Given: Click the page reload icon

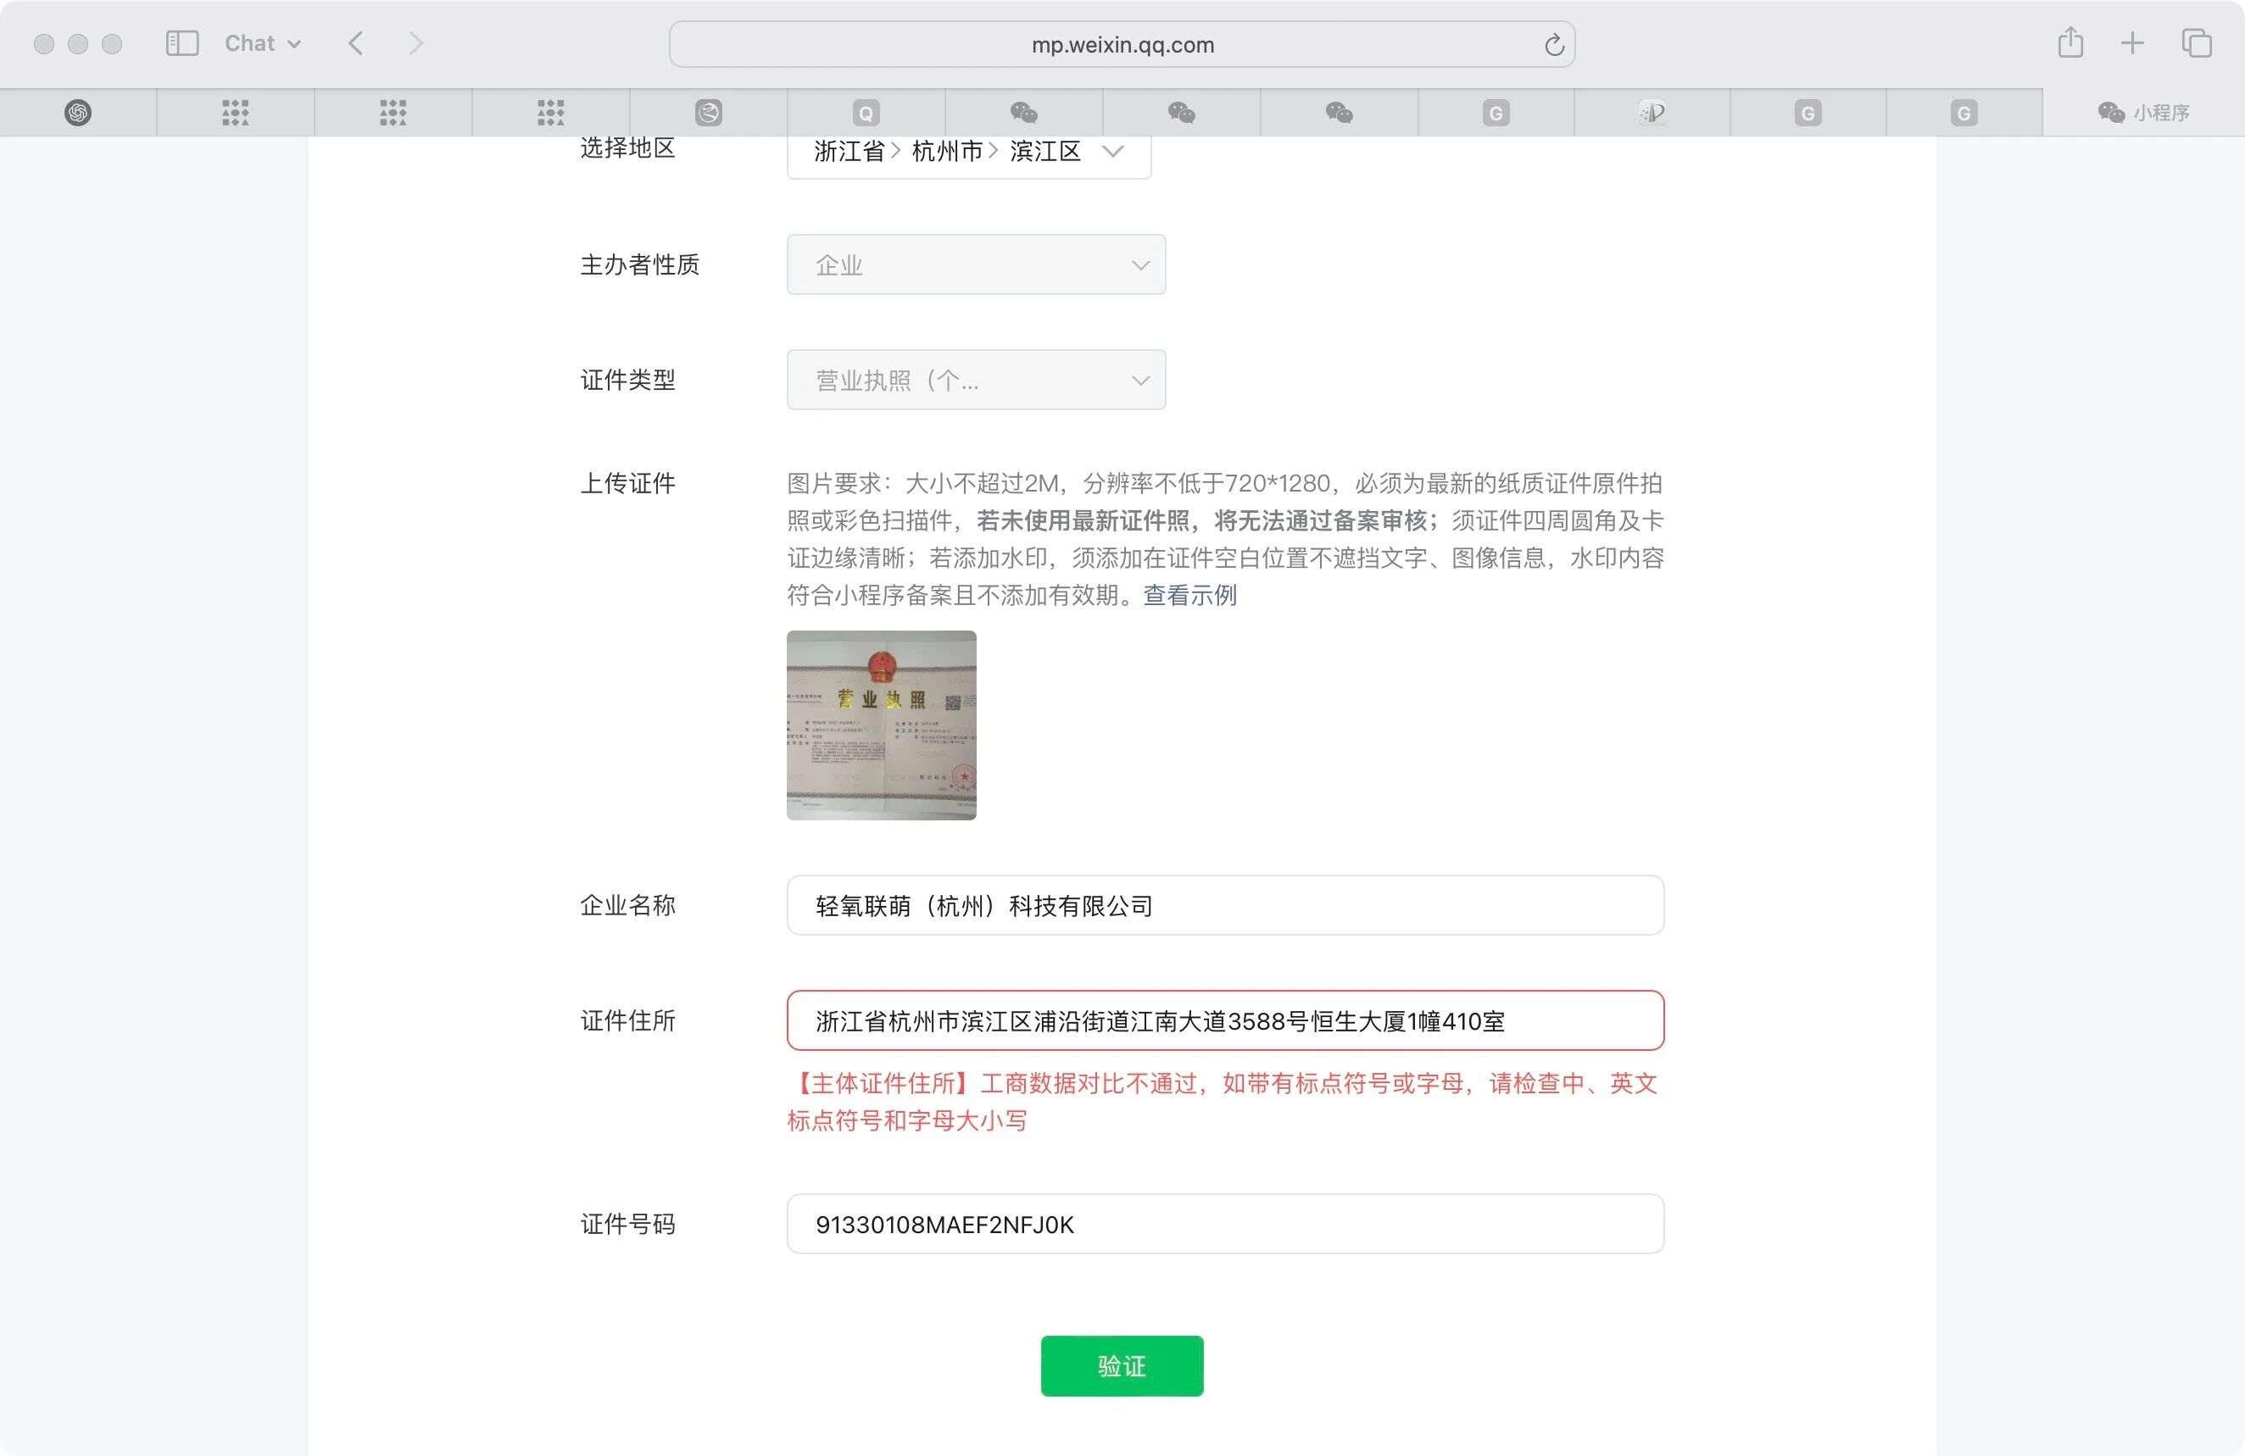Looking at the screenshot, I should (x=1553, y=44).
